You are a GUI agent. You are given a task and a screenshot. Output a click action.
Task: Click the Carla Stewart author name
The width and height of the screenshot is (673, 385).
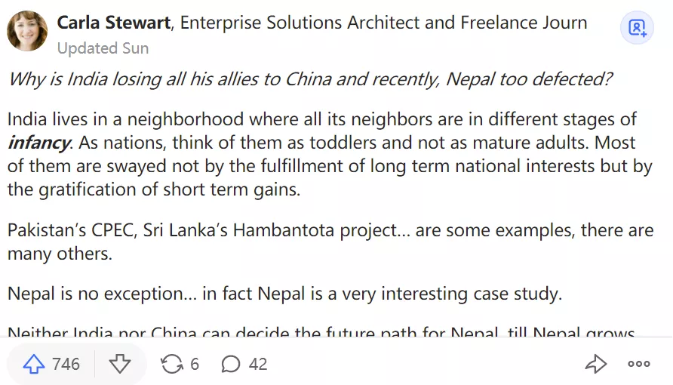[114, 23]
